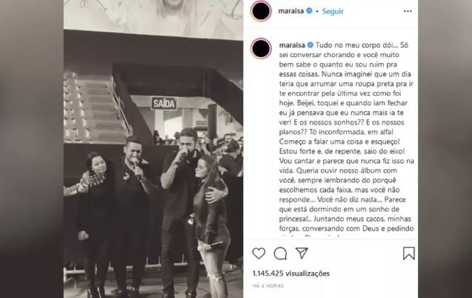Viewport: 472px width, 298px height.
Task: View the 1.145.425 visualizações count
Action: pos(291,274)
